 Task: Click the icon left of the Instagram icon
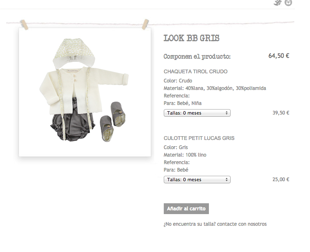[x=278, y=2]
